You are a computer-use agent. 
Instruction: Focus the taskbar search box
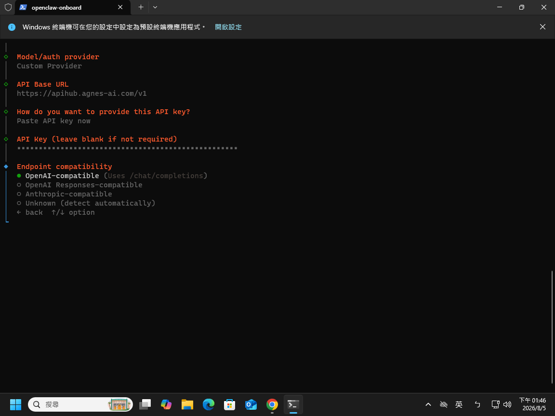[80, 404]
